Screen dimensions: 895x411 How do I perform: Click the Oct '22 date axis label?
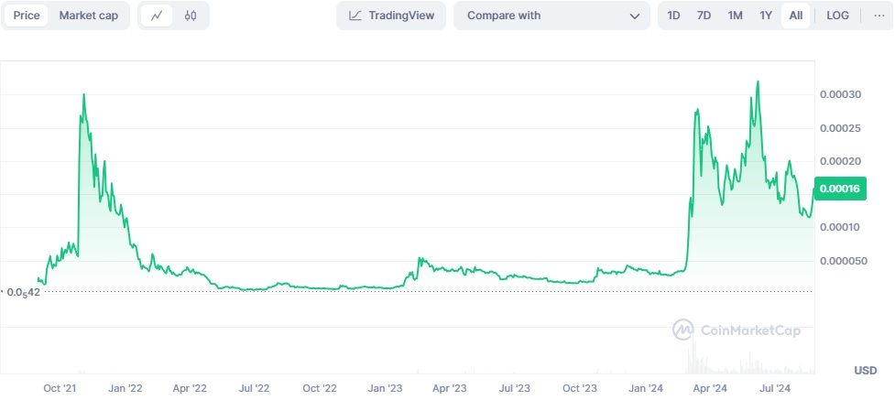[320, 389]
